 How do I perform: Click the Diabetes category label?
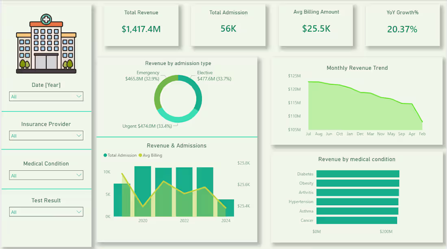click(x=305, y=174)
